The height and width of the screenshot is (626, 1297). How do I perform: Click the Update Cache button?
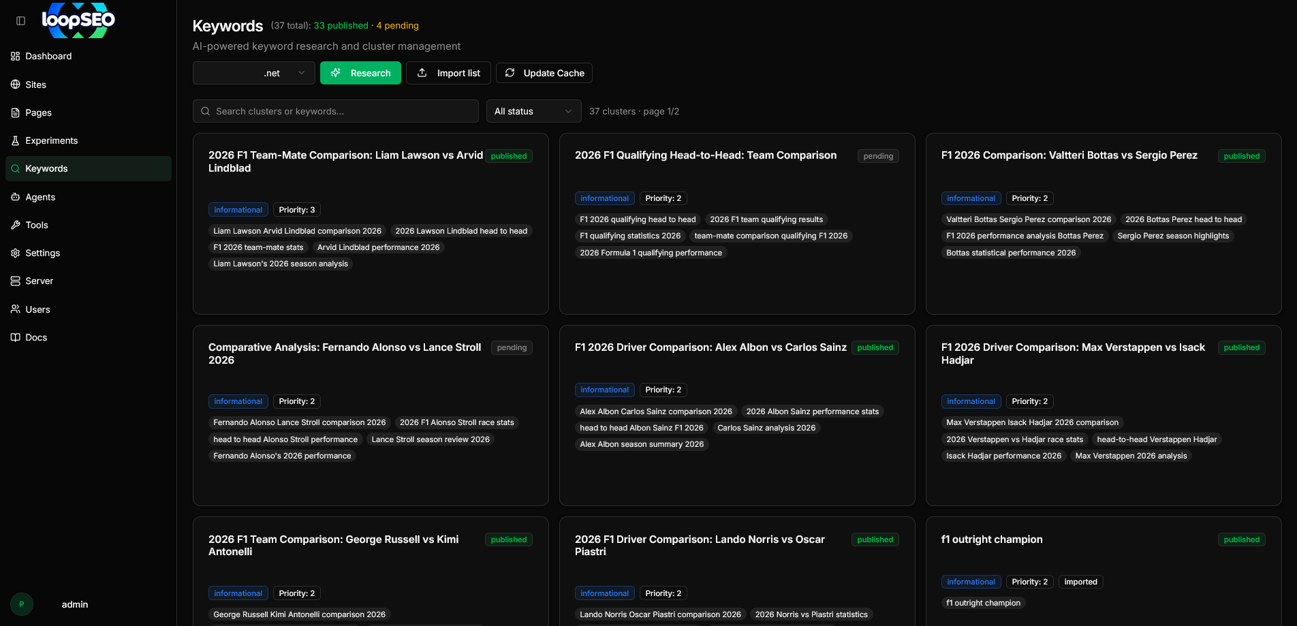[544, 73]
